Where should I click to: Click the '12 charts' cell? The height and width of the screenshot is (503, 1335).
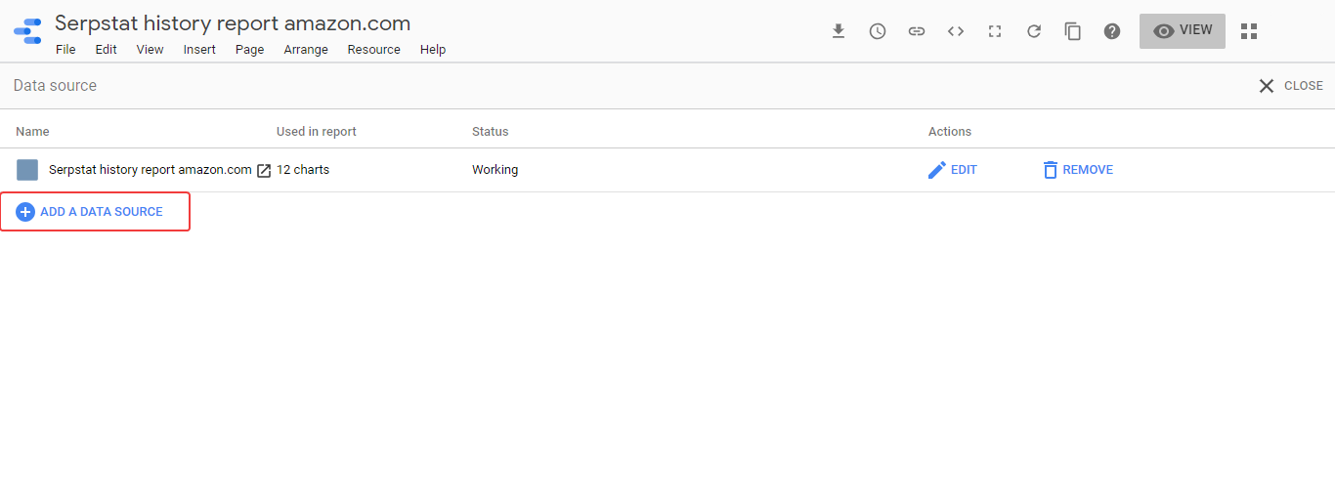click(x=303, y=170)
